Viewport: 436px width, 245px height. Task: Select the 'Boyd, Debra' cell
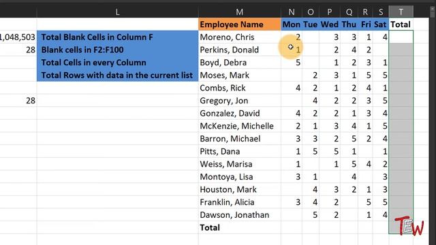(239, 63)
